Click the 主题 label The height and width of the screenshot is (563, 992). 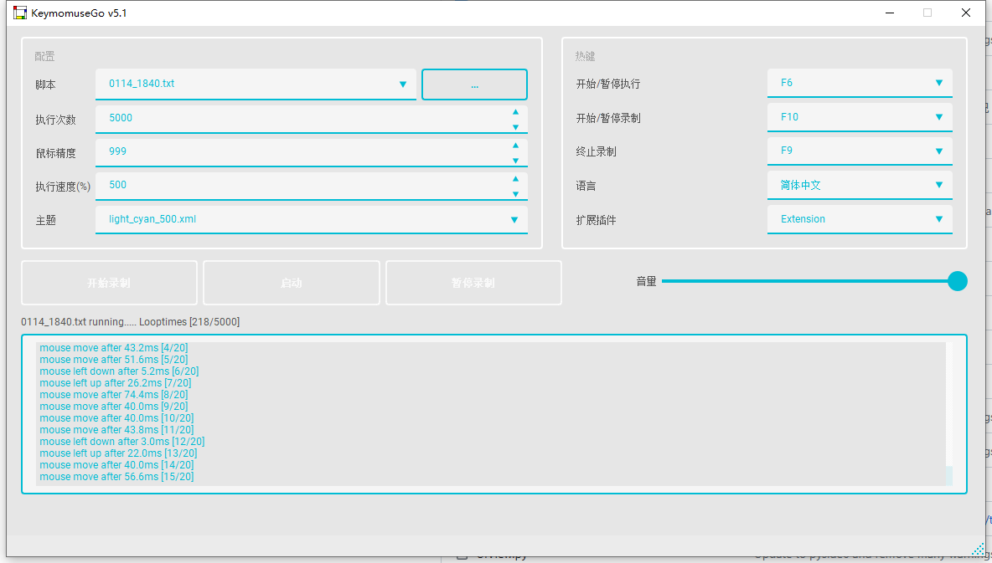45,221
